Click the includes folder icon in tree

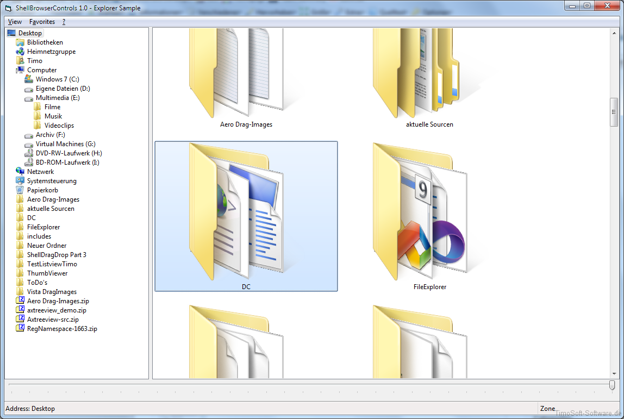pyautogui.click(x=20, y=236)
